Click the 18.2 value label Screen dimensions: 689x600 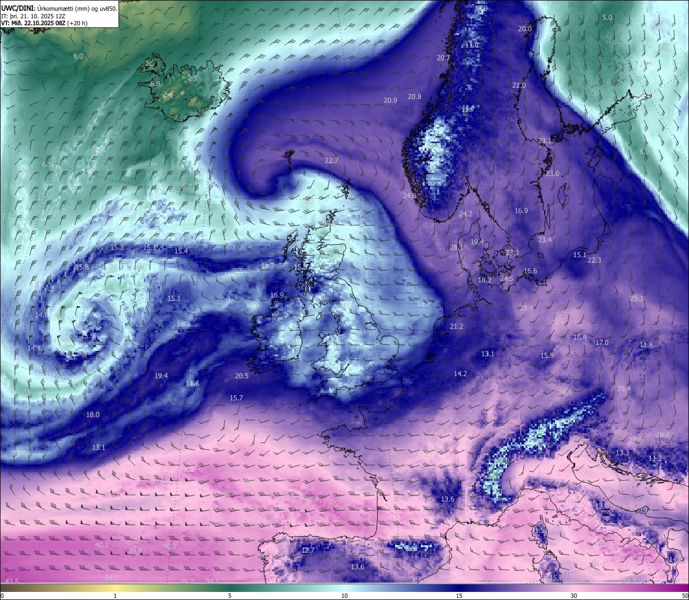[x=484, y=280]
